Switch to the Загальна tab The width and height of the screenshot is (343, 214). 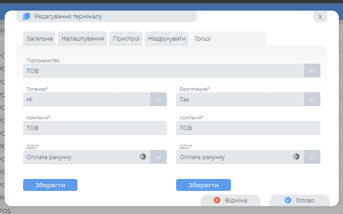point(39,39)
